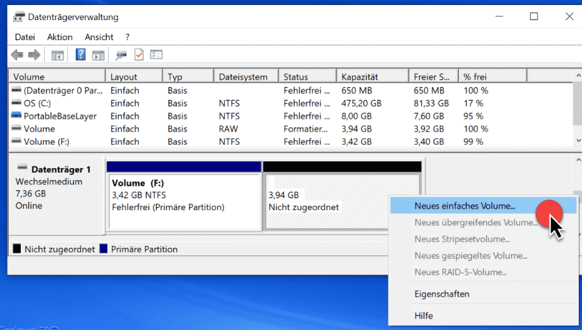Open the Aktion menu

coord(60,37)
